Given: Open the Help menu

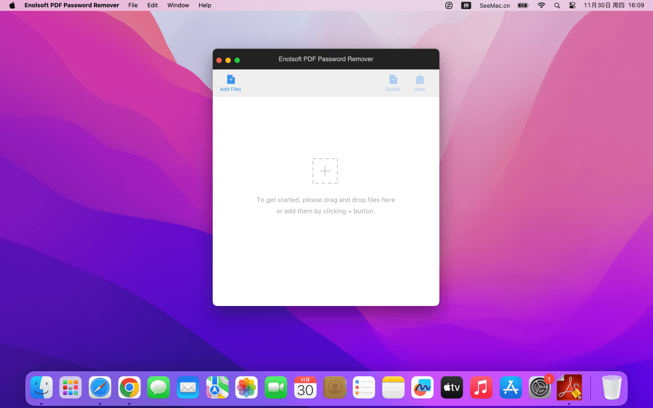Looking at the screenshot, I should 205,5.
